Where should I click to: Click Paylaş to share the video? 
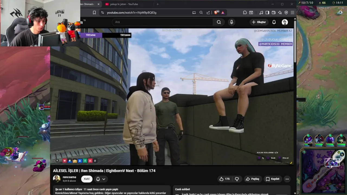click(252, 179)
